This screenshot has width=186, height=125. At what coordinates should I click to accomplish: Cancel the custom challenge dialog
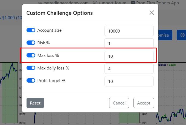tap(119, 103)
